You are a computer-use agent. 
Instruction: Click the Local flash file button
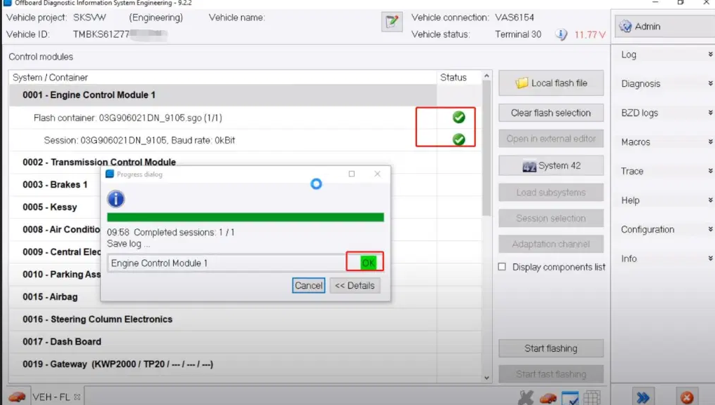click(x=551, y=83)
